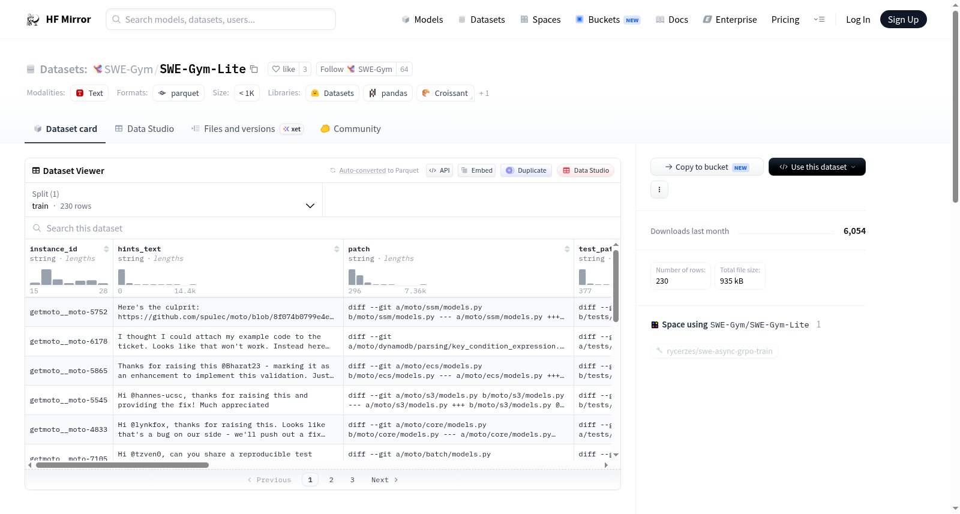Select the parquet format tag
The image size is (960, 514).
(179, 93)
